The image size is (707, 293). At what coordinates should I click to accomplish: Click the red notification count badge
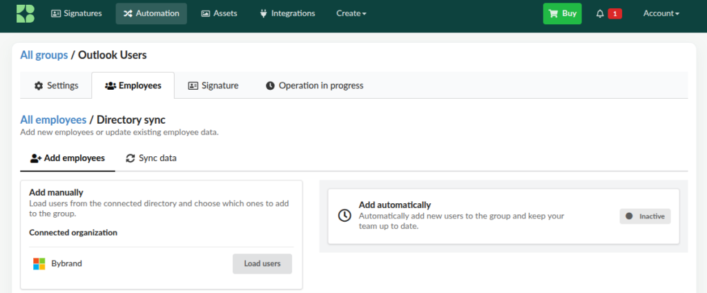click(x=615, y=14)
